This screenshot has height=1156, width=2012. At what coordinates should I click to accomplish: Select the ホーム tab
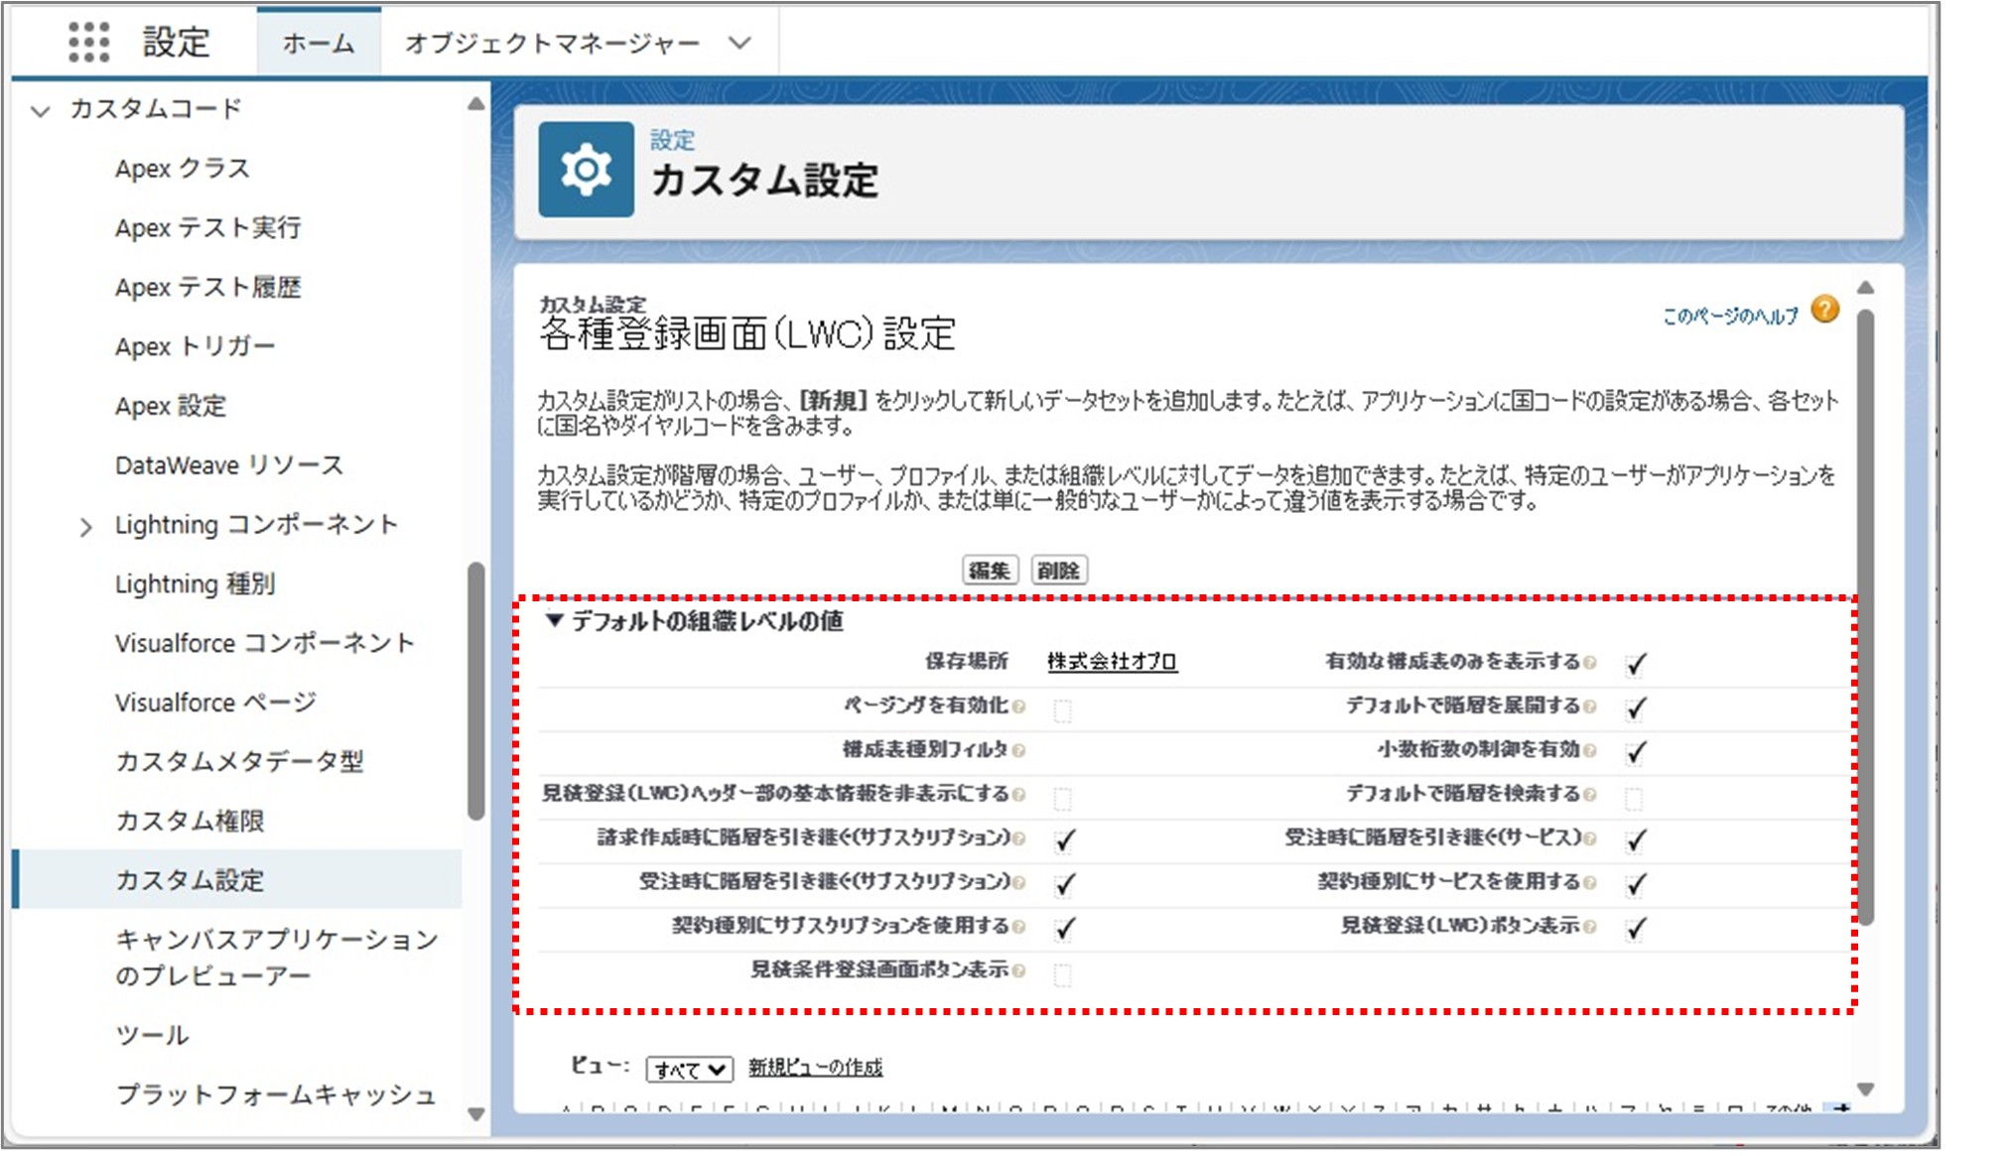(x=317, y=42)
